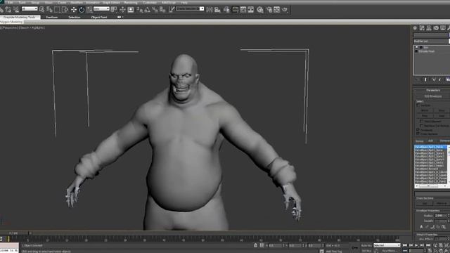Click the bones Add button
Screen dimensions: 450x253
(x=430, y=141)
